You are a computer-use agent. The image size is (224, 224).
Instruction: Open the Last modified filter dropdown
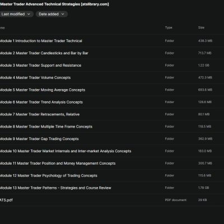point(16,14)
